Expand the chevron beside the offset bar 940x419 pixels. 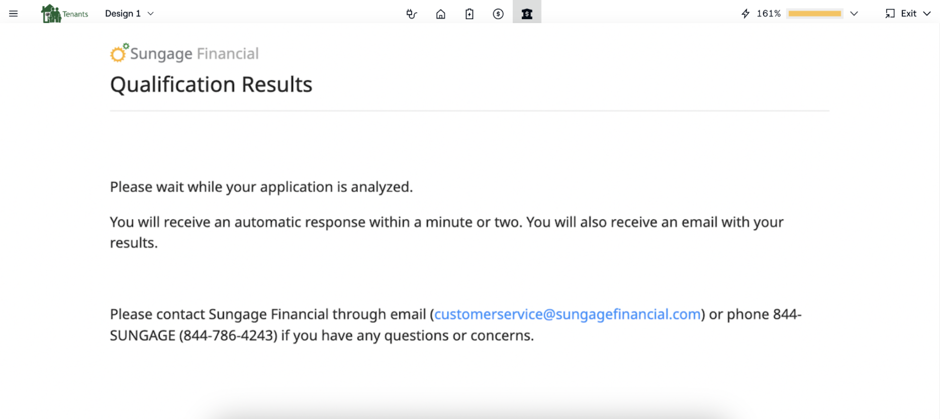(x=854, y=14)
